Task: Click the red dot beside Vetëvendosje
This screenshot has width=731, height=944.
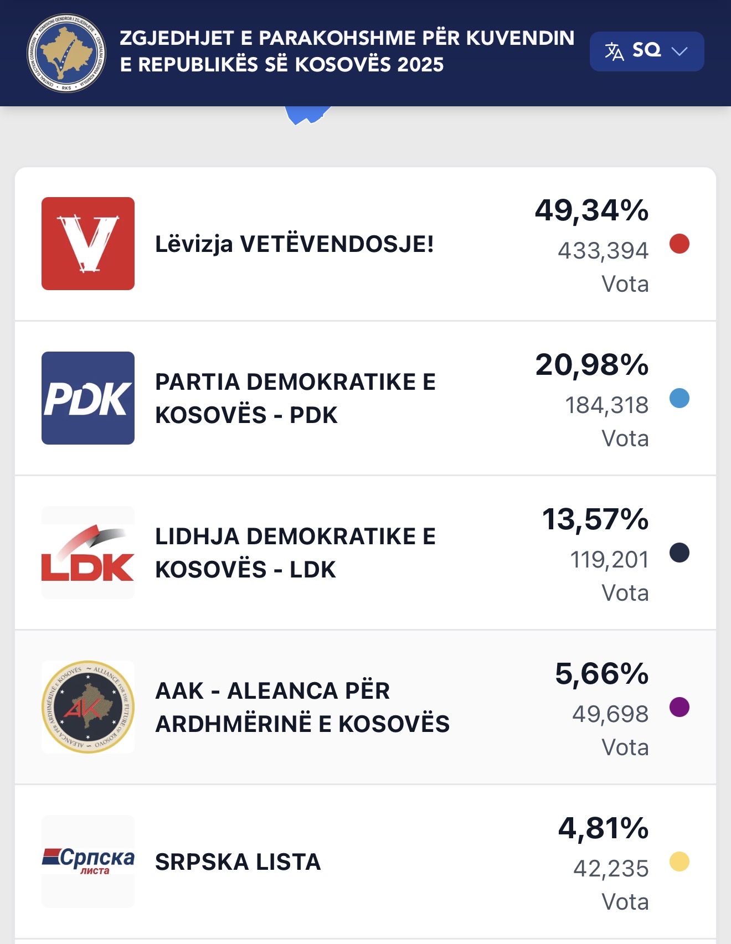Action: pos(679,244)
